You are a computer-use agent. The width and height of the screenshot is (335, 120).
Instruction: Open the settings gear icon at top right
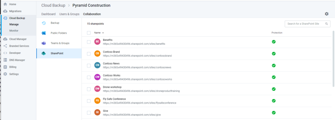326,14
